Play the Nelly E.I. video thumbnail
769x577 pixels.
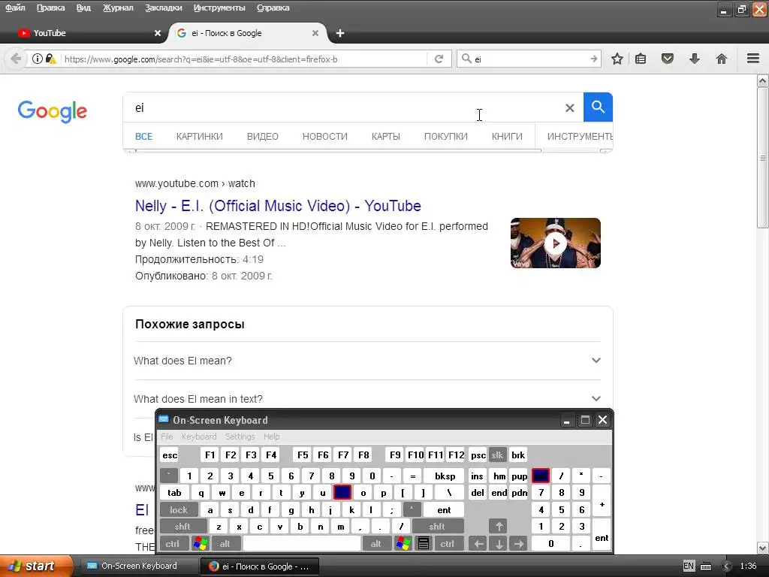(x=555, y=243)
